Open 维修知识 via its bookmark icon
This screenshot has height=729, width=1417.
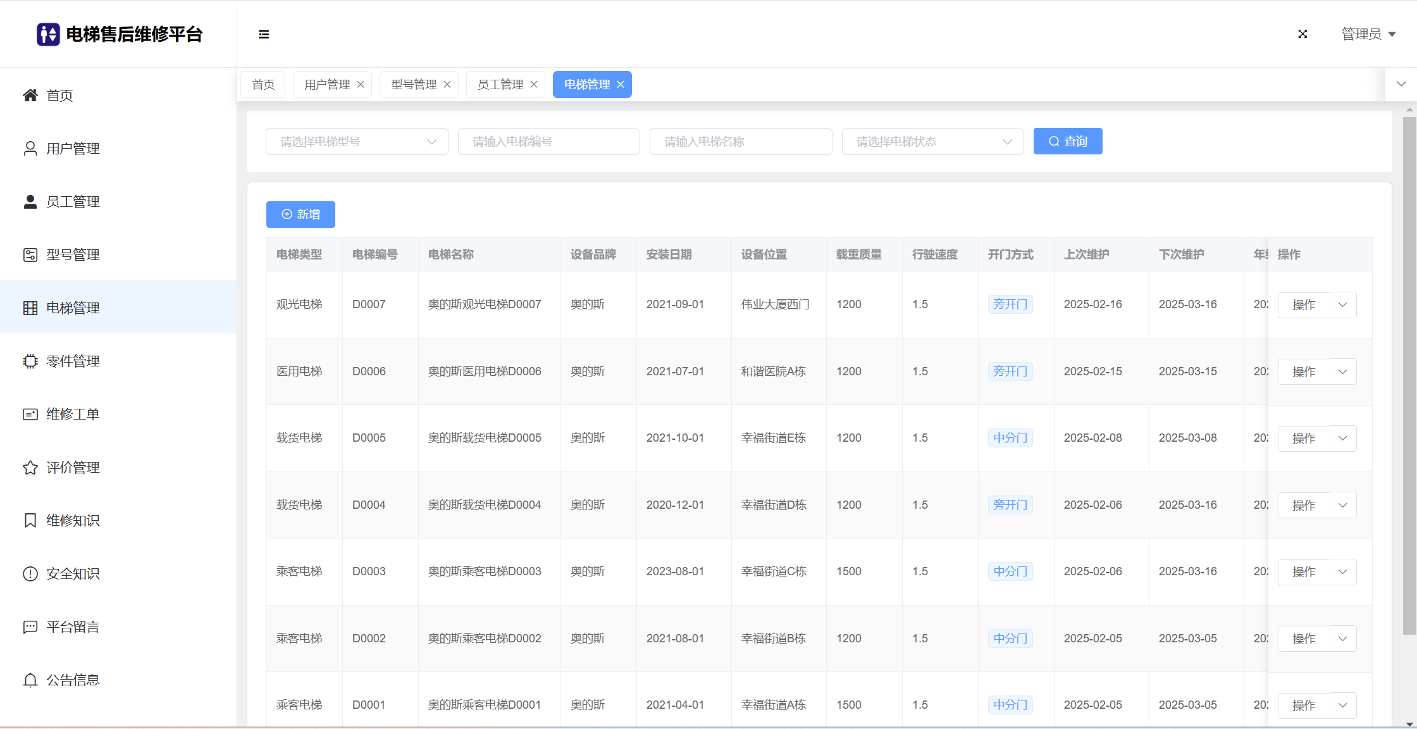[30, 521]
